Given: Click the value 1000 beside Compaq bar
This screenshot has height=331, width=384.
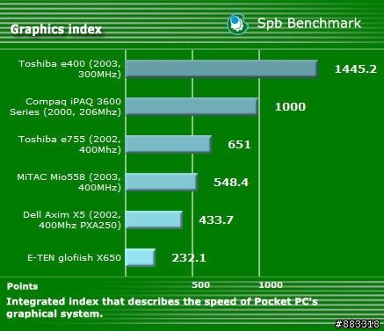Looking at the screenshot, I should click(290, 107).
